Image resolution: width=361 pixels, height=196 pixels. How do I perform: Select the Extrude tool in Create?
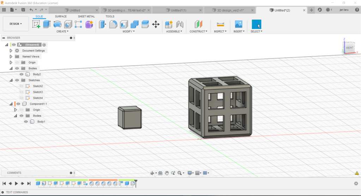tap(47, 24)
